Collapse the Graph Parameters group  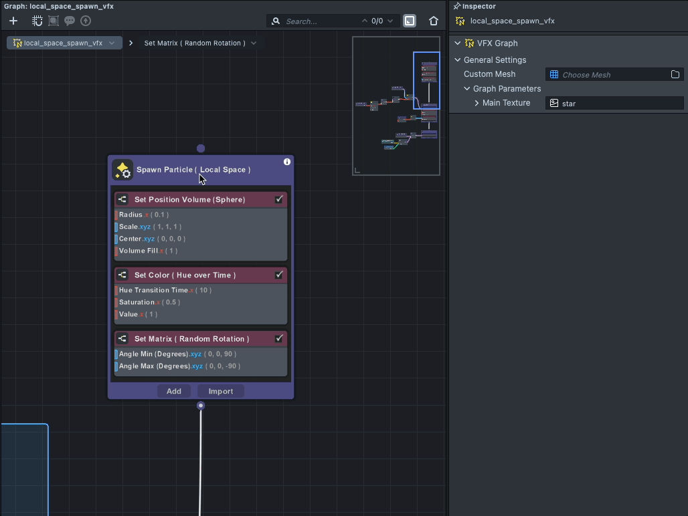coord(467,88)
